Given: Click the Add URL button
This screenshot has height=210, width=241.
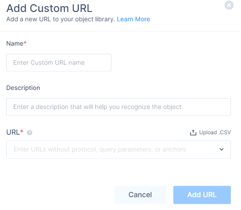Looking at the screenshot, I should pos(202,195).
